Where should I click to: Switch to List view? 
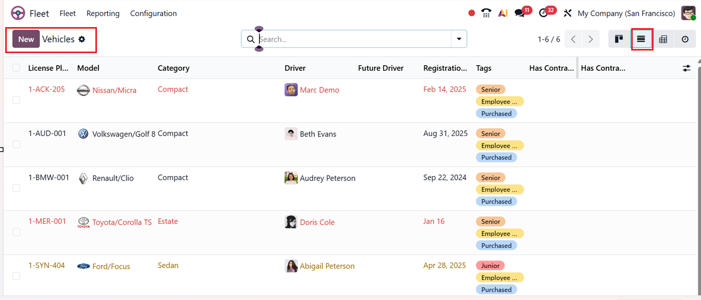pos(641,39)
